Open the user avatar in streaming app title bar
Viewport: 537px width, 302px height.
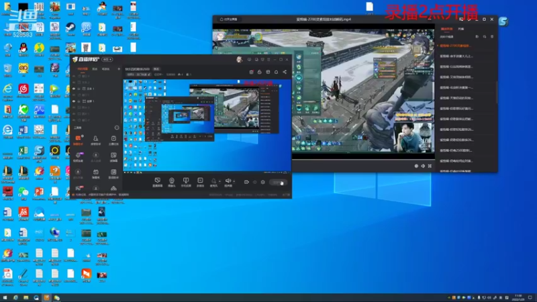239,60
